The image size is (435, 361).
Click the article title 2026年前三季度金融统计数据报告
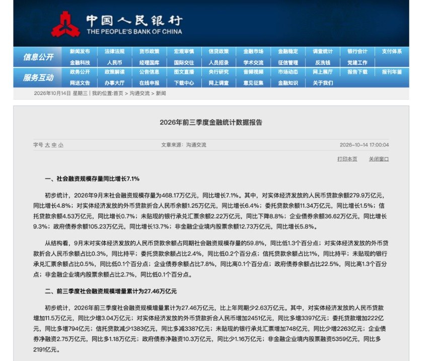click(211, 123)
